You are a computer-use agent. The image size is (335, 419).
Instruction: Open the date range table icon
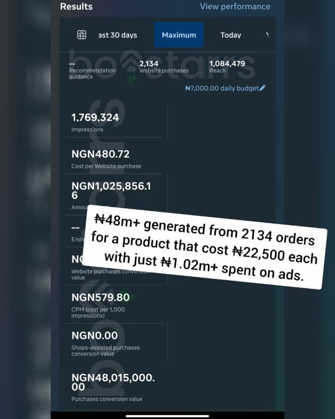tap(82, 35)
